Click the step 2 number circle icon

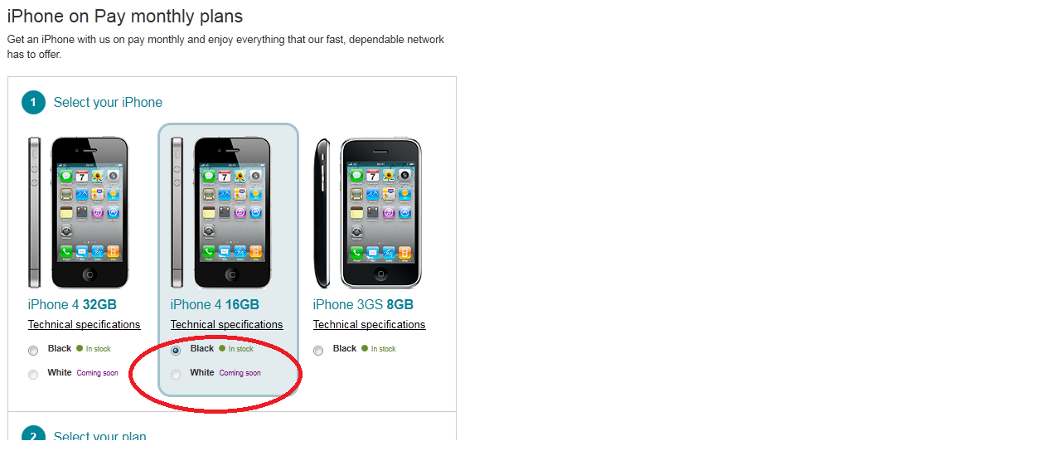coord(33,434)
